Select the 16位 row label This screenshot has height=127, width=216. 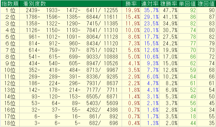tap(10, 110)
